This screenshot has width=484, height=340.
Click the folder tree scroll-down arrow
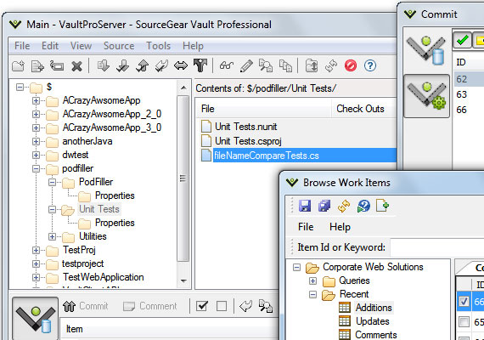click(x=183, y=280)
